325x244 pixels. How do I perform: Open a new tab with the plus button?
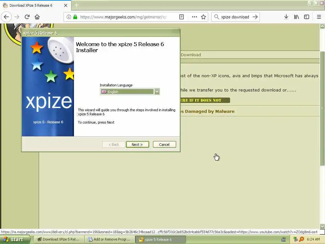pos(76,5)
